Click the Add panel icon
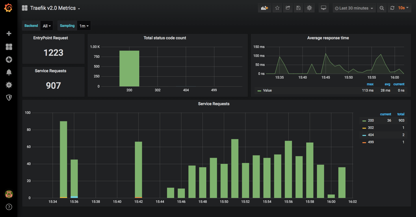This screenshot has width=416, height=217. [265, 8]
